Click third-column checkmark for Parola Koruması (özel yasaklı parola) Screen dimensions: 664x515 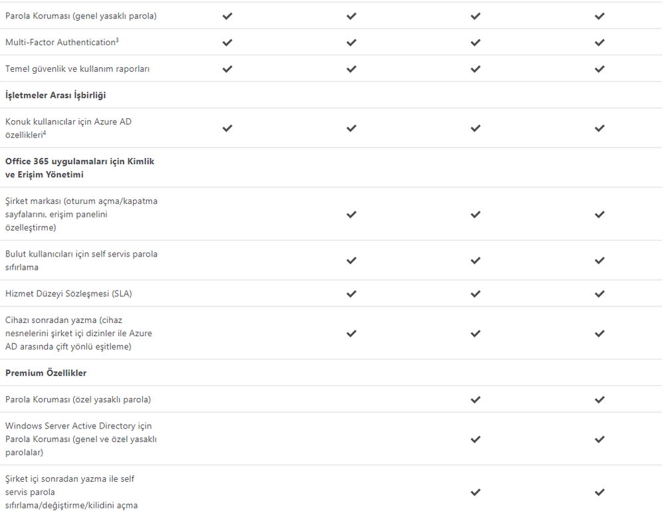(x=475, y=400)
